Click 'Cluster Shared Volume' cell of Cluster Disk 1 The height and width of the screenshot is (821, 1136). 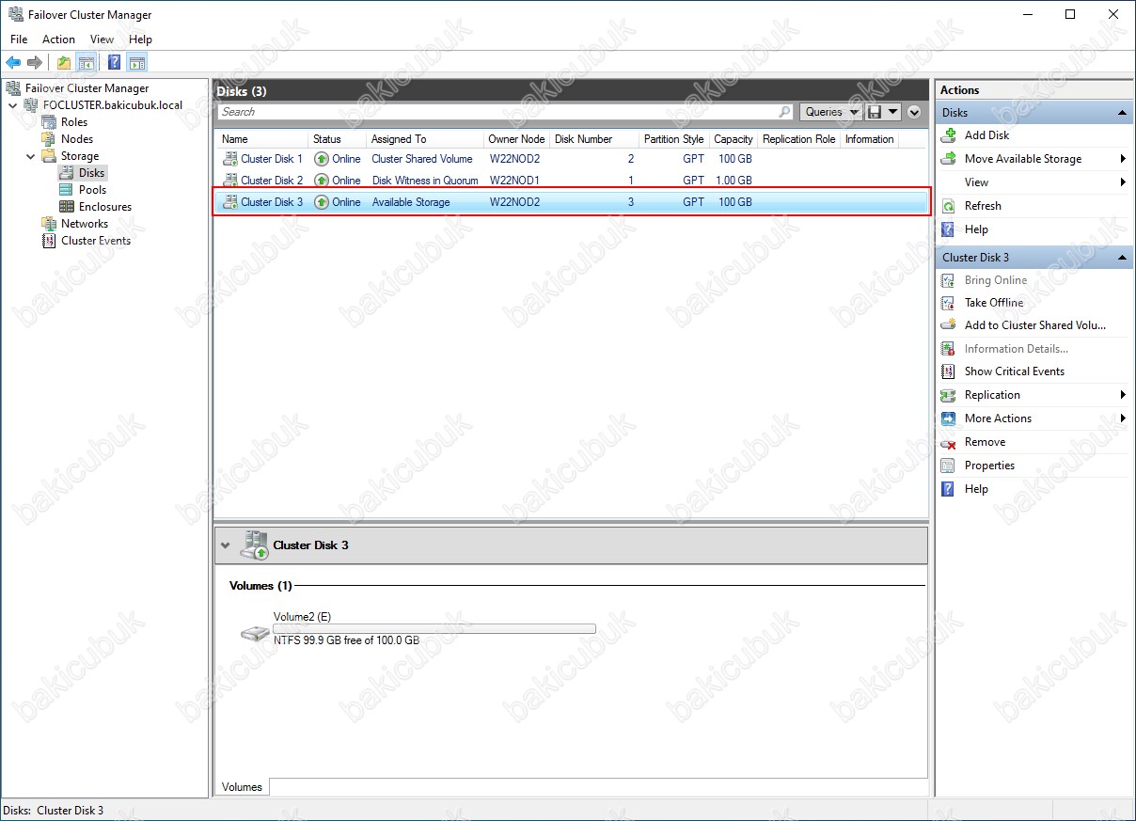(422, 159)
